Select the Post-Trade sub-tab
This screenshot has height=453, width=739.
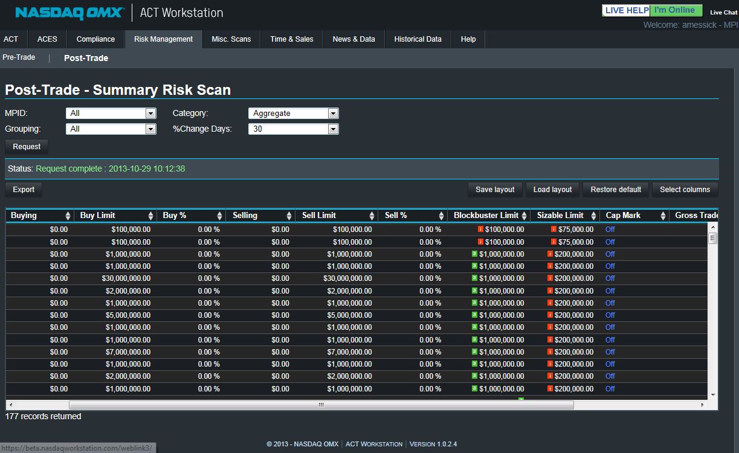tap(86, 58)
